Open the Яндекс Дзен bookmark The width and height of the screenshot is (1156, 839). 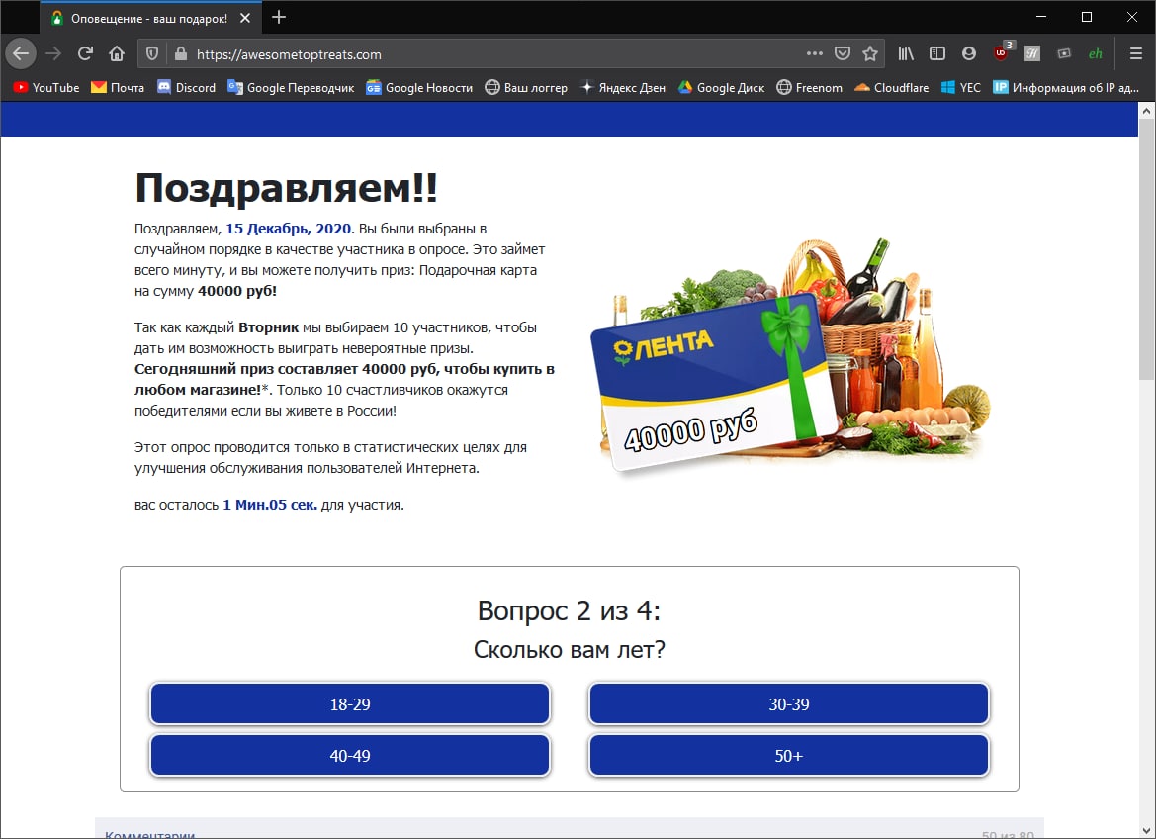click(x=622, y=87)
